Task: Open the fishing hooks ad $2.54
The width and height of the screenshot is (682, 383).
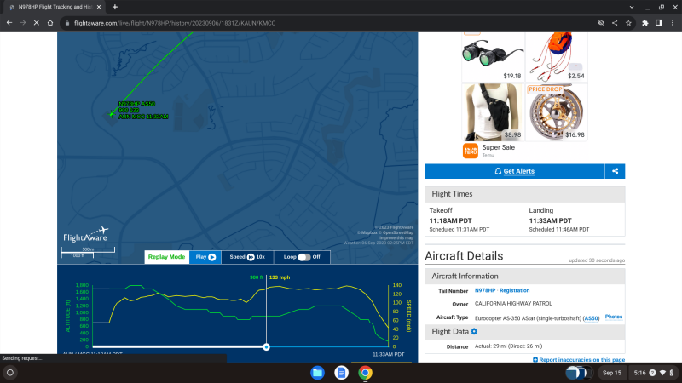Action: pyautogui.click(x=557, y=57)
